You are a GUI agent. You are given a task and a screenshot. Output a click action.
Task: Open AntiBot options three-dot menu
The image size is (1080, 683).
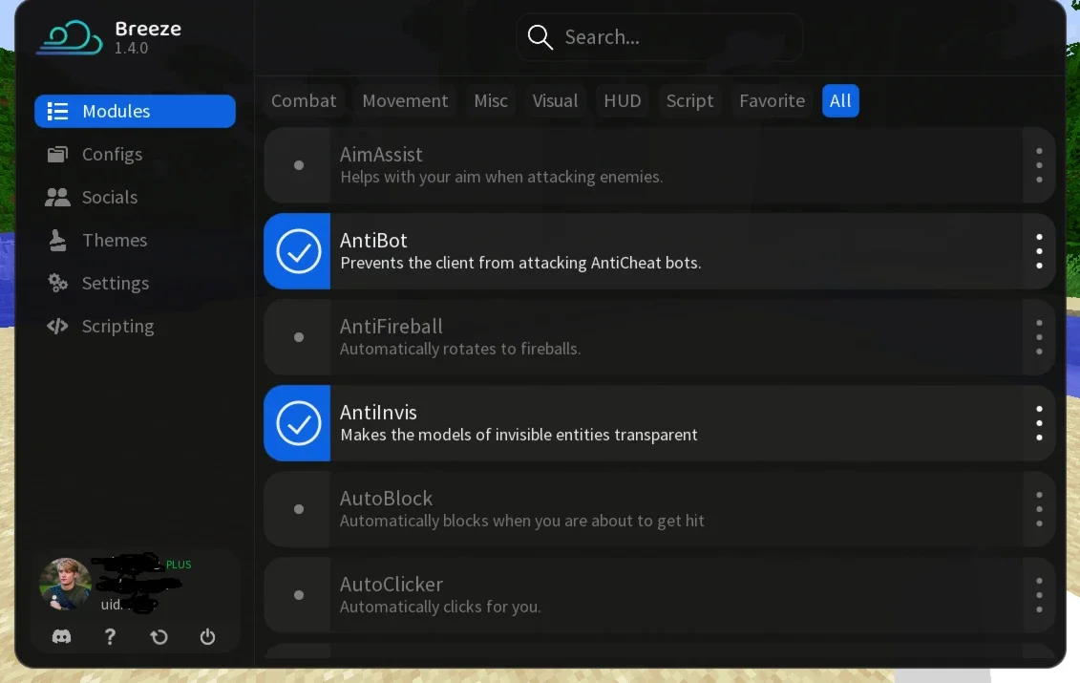click(x=1039, y=251)
